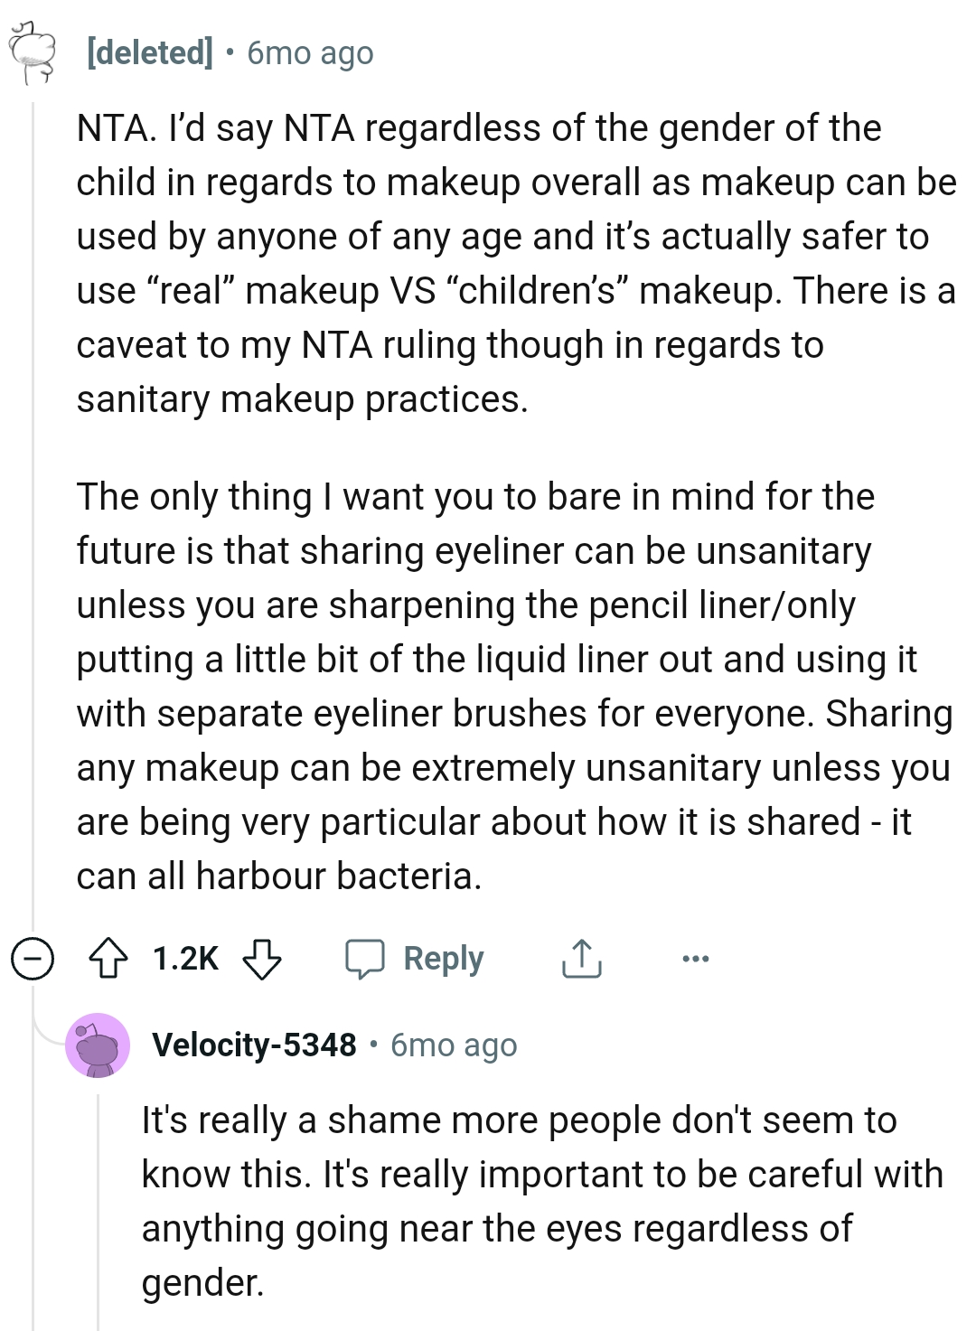Viewport: 976px width, 1331px height.
Task: Click the minus collapse icon beside the votes
Action: click(30, 959)
